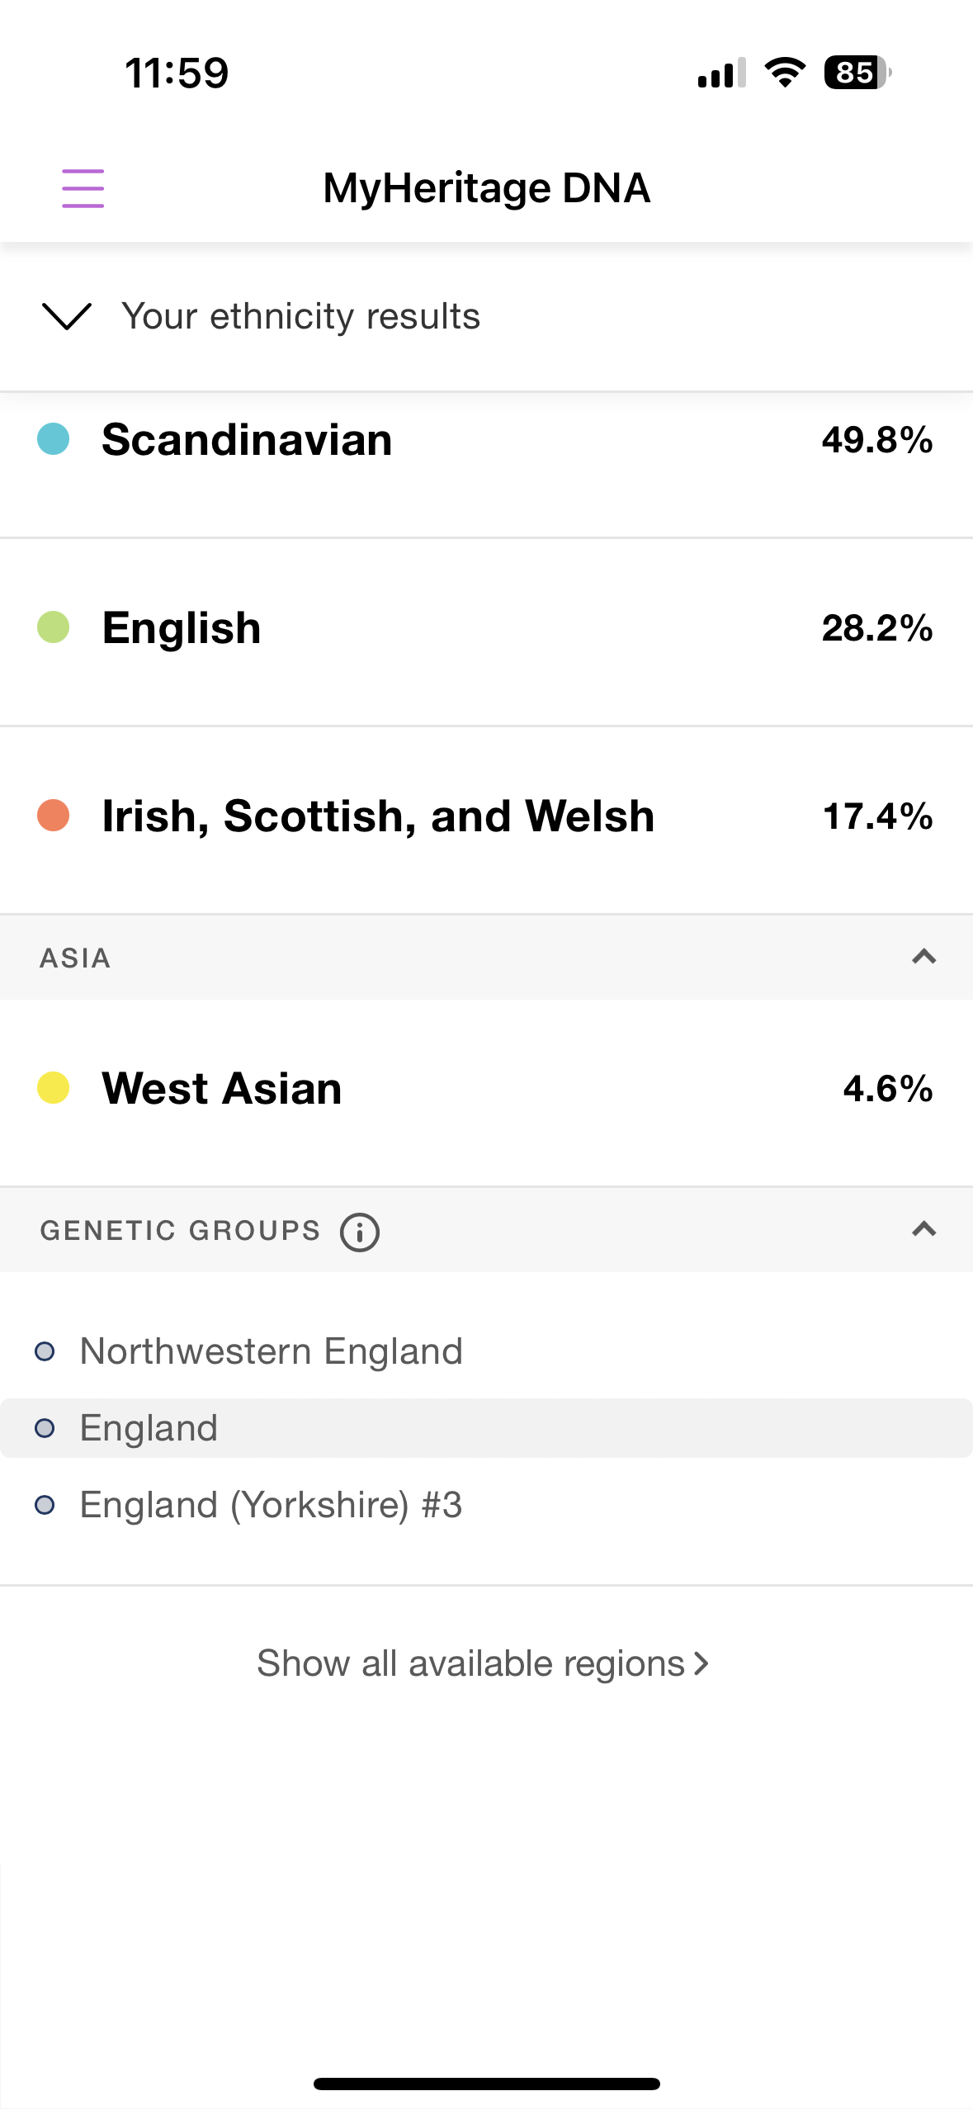Viewport: 973px width, 2110px height.
Task: Collapse the Your ethnicity results panel
Action: 66,316
